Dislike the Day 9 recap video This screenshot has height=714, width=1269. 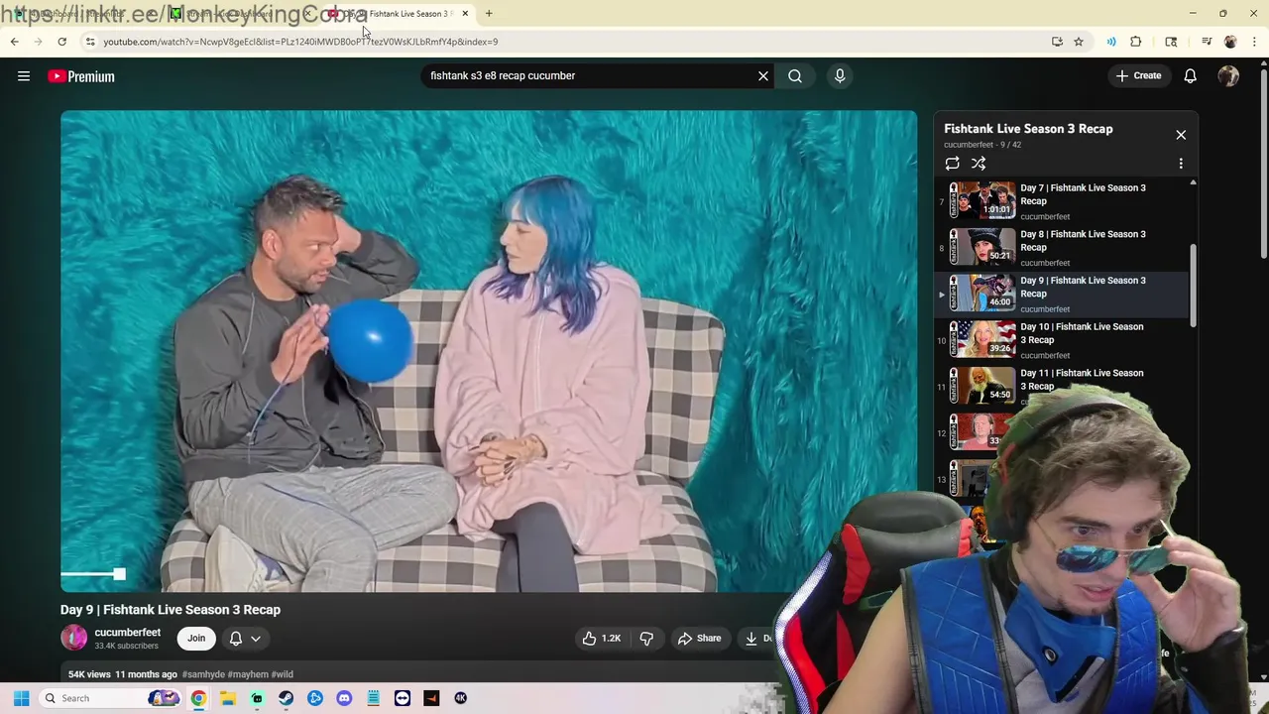click(x=646, y=639)
